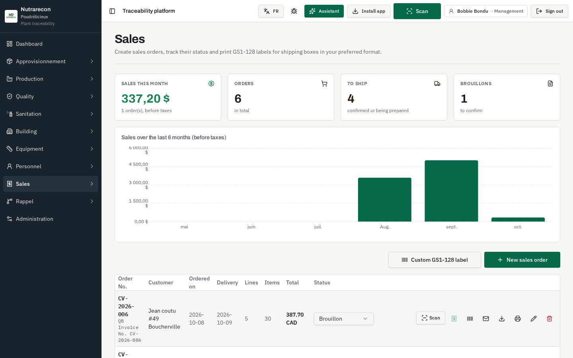Open barcode label icon for order CV-2026-006
The image size is (573, 358).
coord(470,319)
